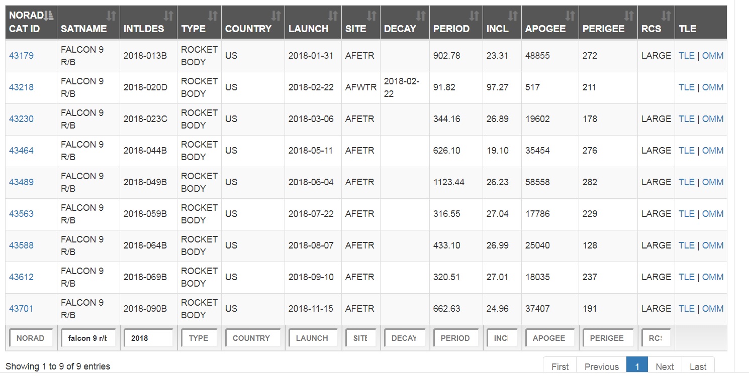Sort by INCL column arrow icon
The width and height of the screenshot is (749, 376).
(513, 16)
